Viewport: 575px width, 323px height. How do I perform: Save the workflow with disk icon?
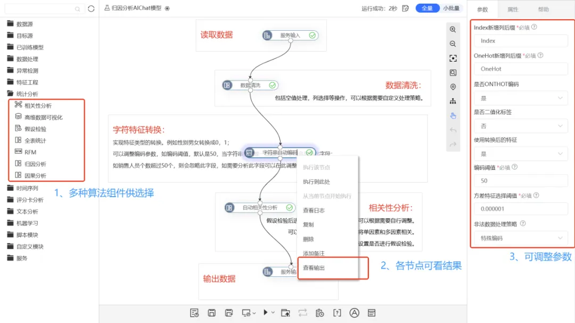pyautogui.click(x=211, y=313)
